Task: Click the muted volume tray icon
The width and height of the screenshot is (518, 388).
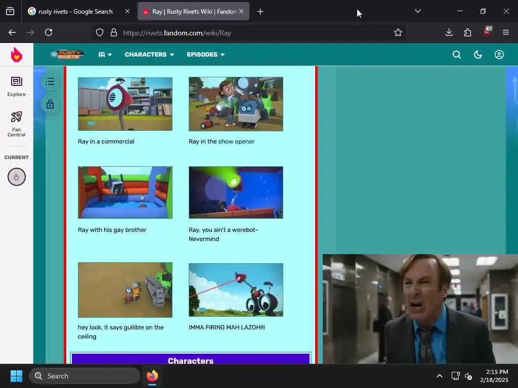Action: point(468,376)
